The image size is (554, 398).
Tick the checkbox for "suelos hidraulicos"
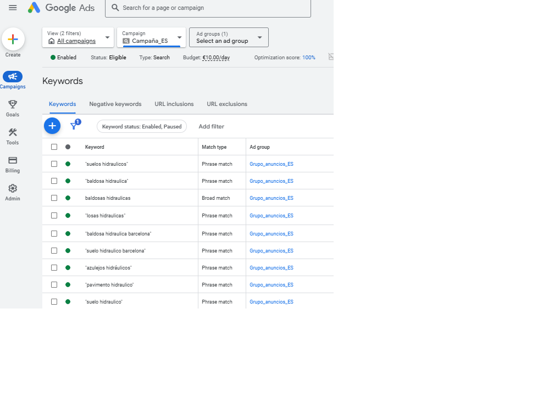(x=54, y=164)
